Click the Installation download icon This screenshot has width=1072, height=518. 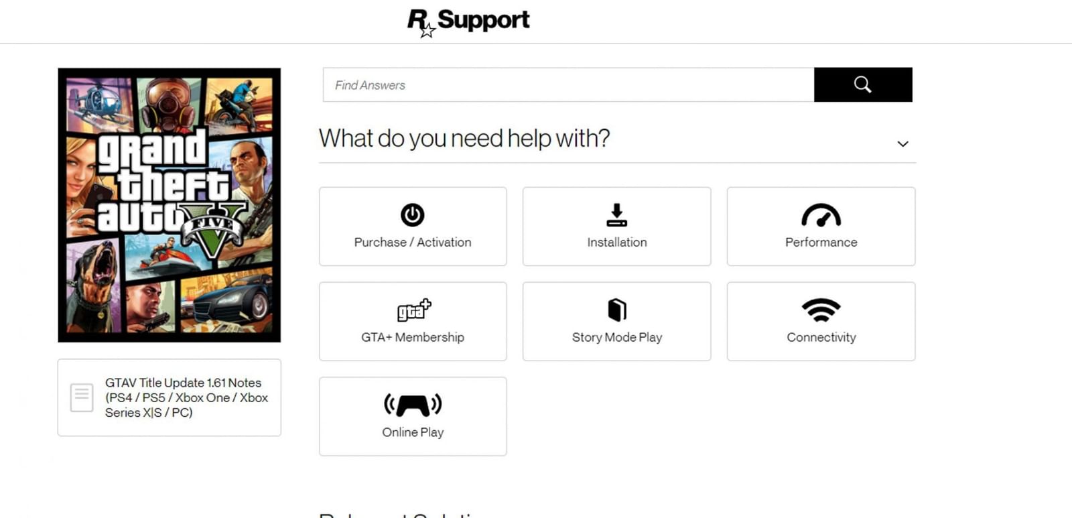(616, 215)
